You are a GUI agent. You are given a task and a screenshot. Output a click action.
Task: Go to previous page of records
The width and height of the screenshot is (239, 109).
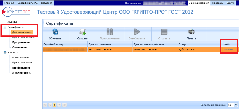click(x=50, y=105)
